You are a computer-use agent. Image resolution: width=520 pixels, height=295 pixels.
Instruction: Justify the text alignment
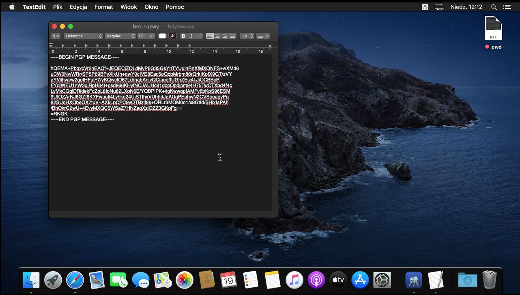coord(233,36)
